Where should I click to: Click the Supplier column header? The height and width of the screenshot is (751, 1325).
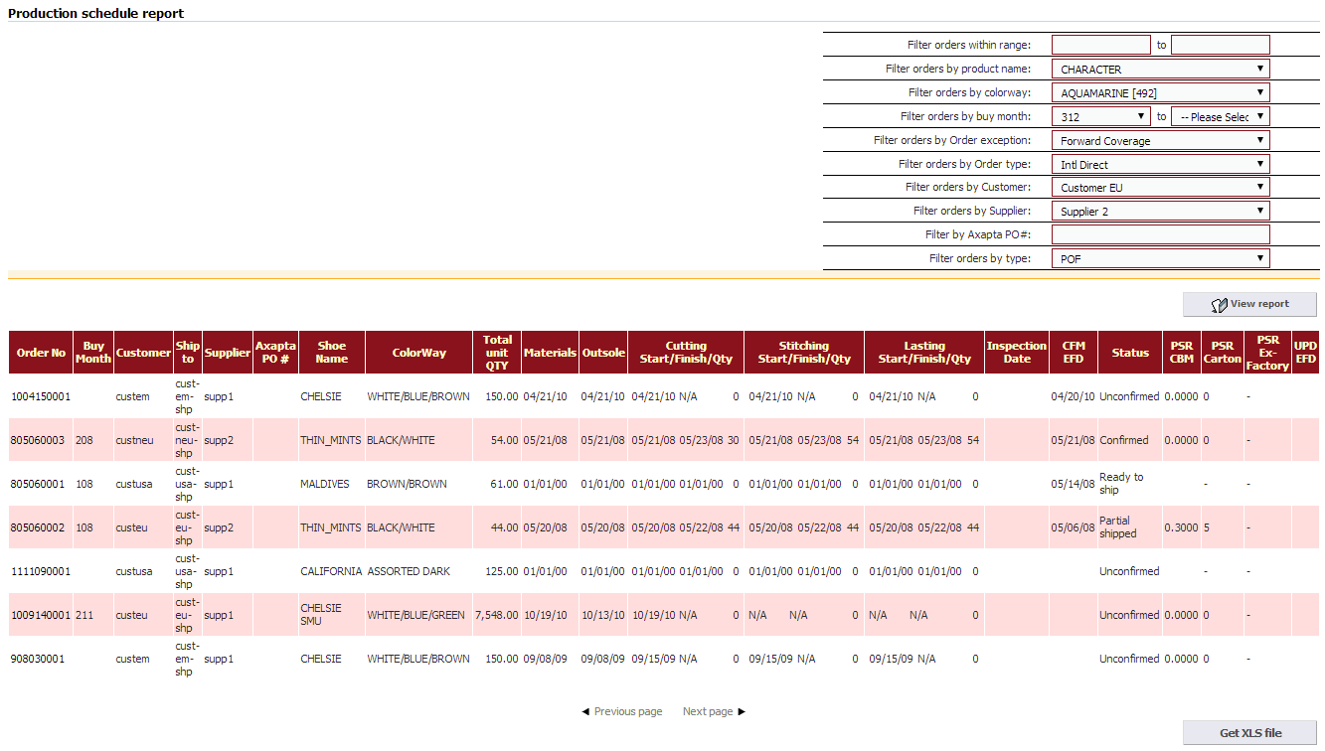[x=228, y=353]
